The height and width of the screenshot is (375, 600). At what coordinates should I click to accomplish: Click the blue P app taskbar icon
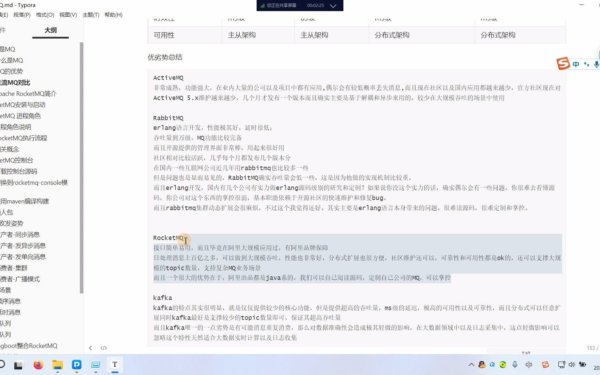76,365
